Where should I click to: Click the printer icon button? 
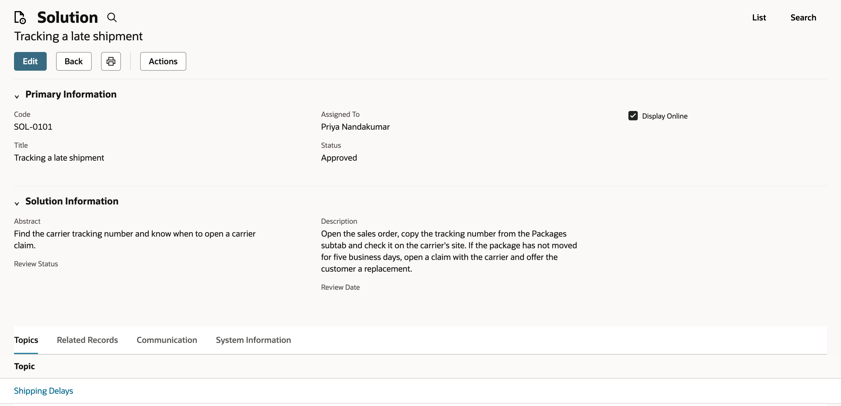[111, 61]
